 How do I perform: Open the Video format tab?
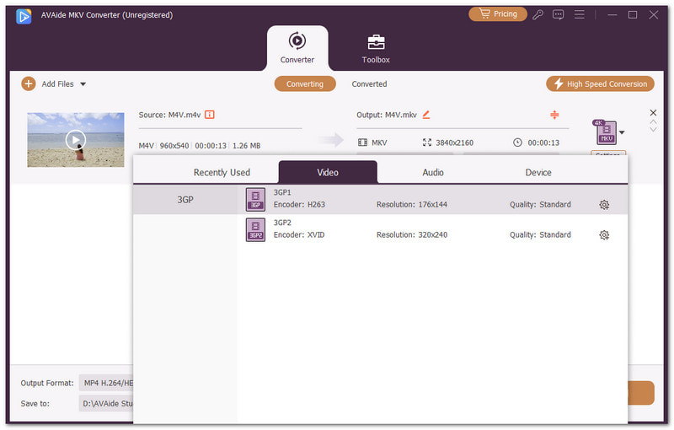pos(328,173)
